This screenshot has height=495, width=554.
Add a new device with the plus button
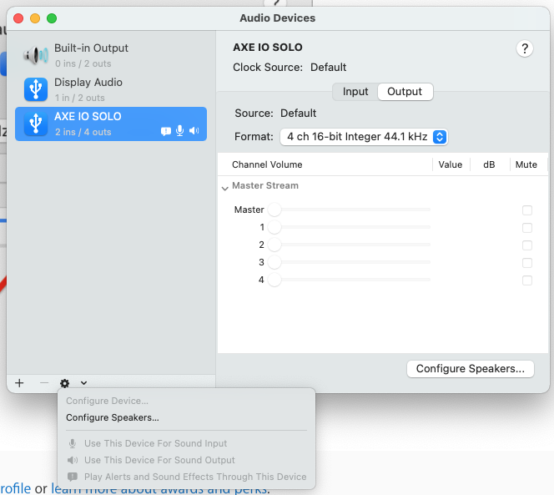(19, 383)
